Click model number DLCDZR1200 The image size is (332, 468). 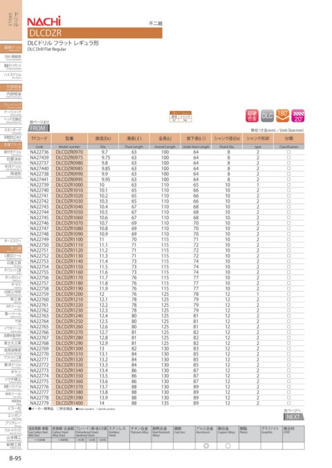coord(69,294)
